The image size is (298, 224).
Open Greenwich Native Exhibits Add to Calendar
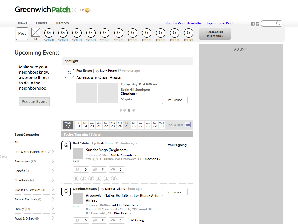(125, 205)
